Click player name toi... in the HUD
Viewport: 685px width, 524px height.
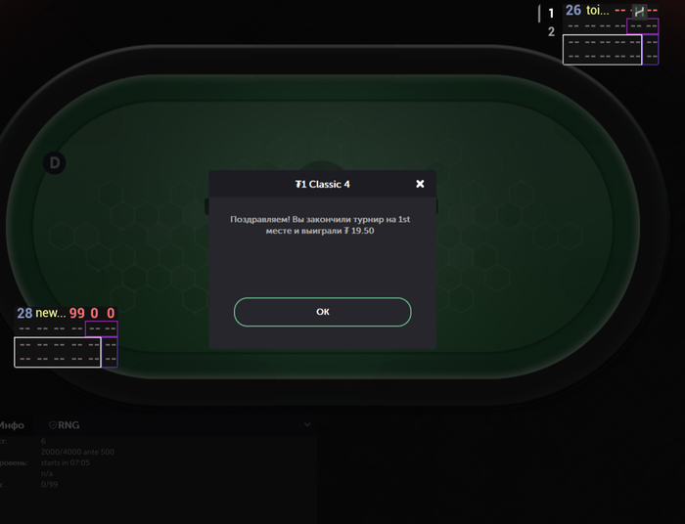(597, 11)
